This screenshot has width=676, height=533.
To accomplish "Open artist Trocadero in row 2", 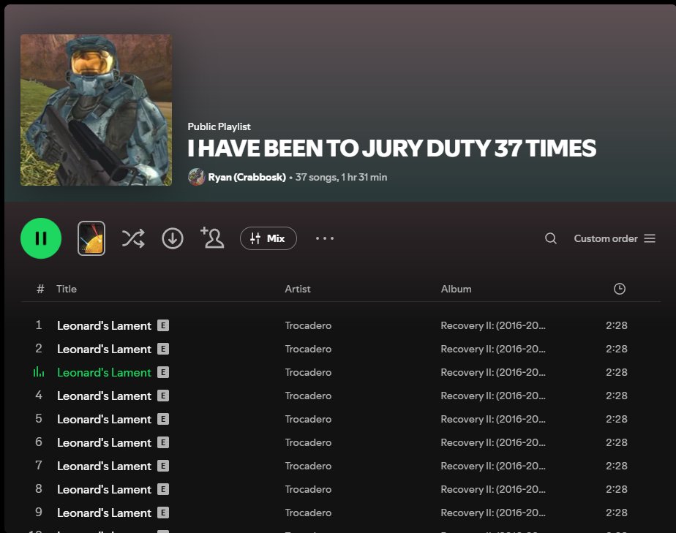I will point(308,349).
